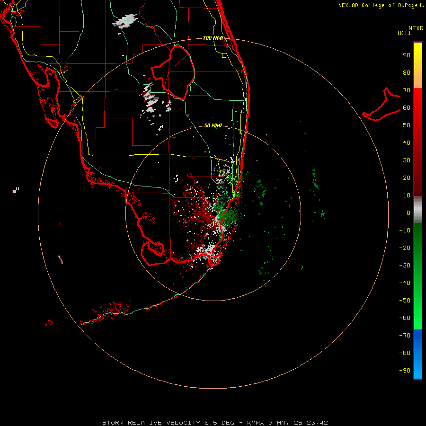
Task: Click the blue bottom segment of the color bar
Action: [x=418, y=354]
